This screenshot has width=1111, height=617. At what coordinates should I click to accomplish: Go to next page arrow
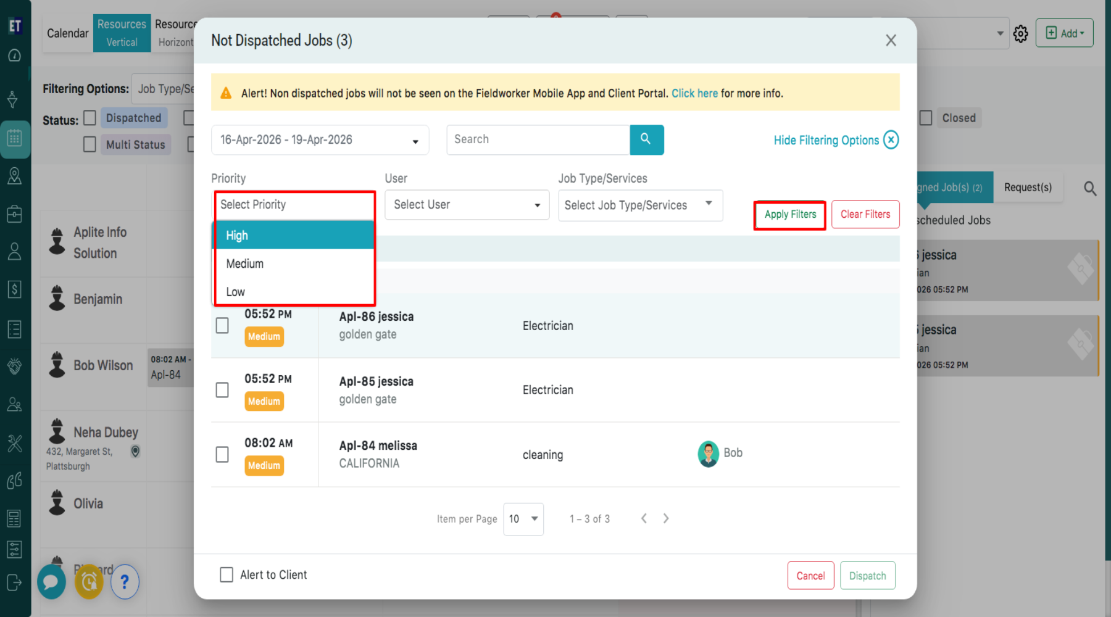(666, 518)
